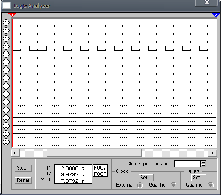
Task: Click the topmost input channel terminal
Action: 6,23
